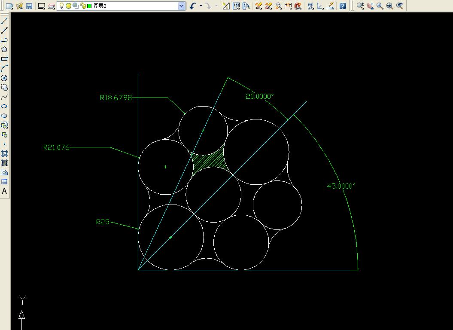The height and width of the screenshot is (330, 453).
Task: Click the green layer color swatch
Action: pos(90,6)
